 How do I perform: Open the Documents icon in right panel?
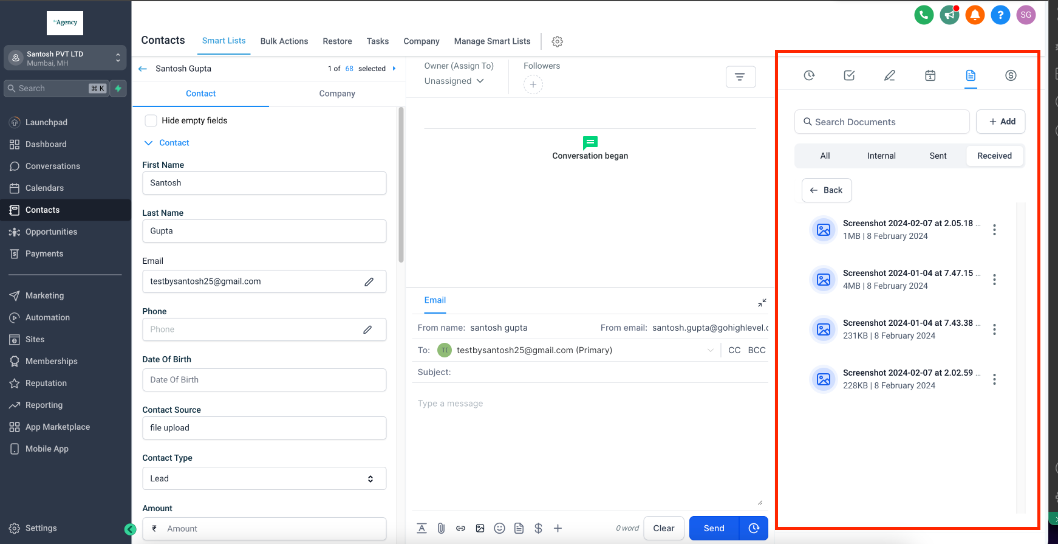pos(971,75)
